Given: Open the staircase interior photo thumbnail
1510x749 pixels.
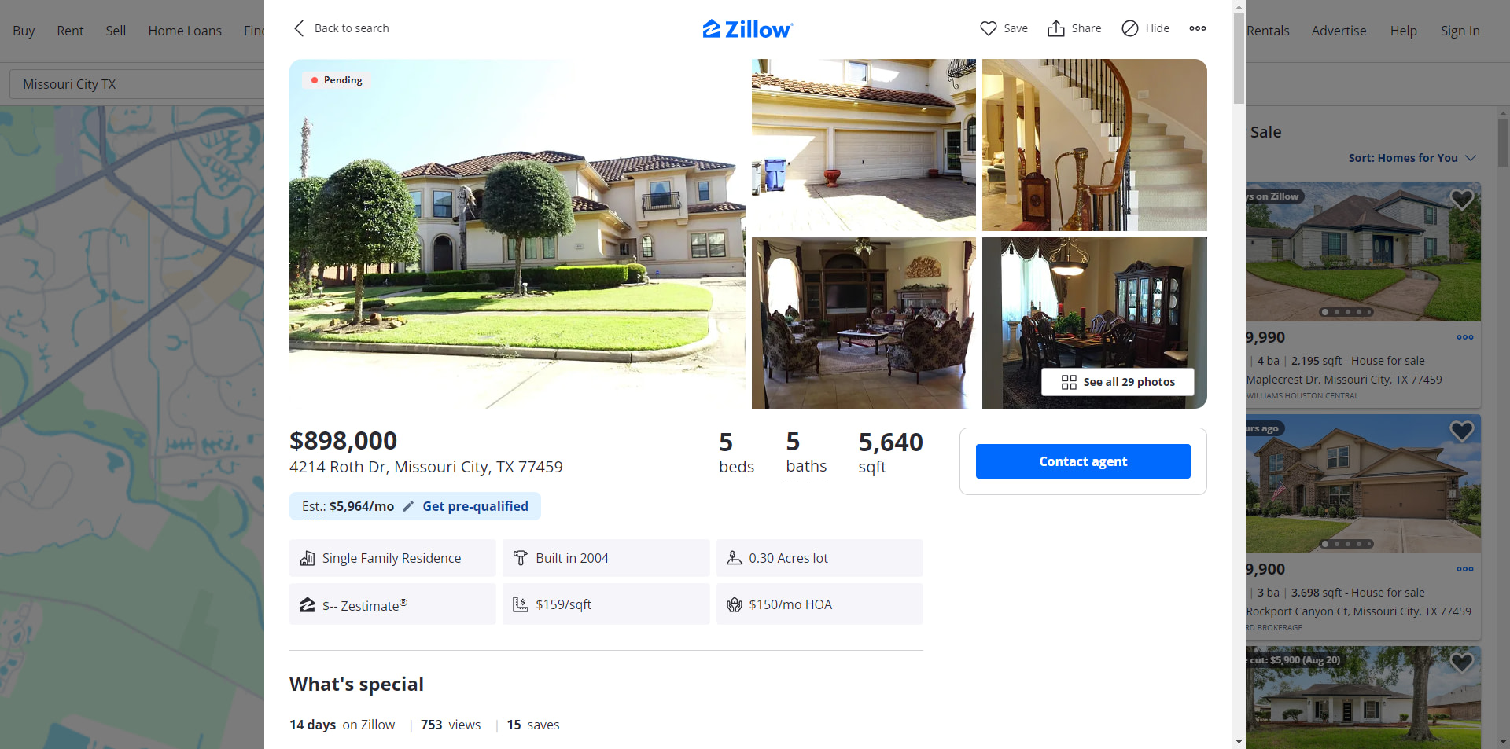Looking at the screenshot, I should point(1094,145).
